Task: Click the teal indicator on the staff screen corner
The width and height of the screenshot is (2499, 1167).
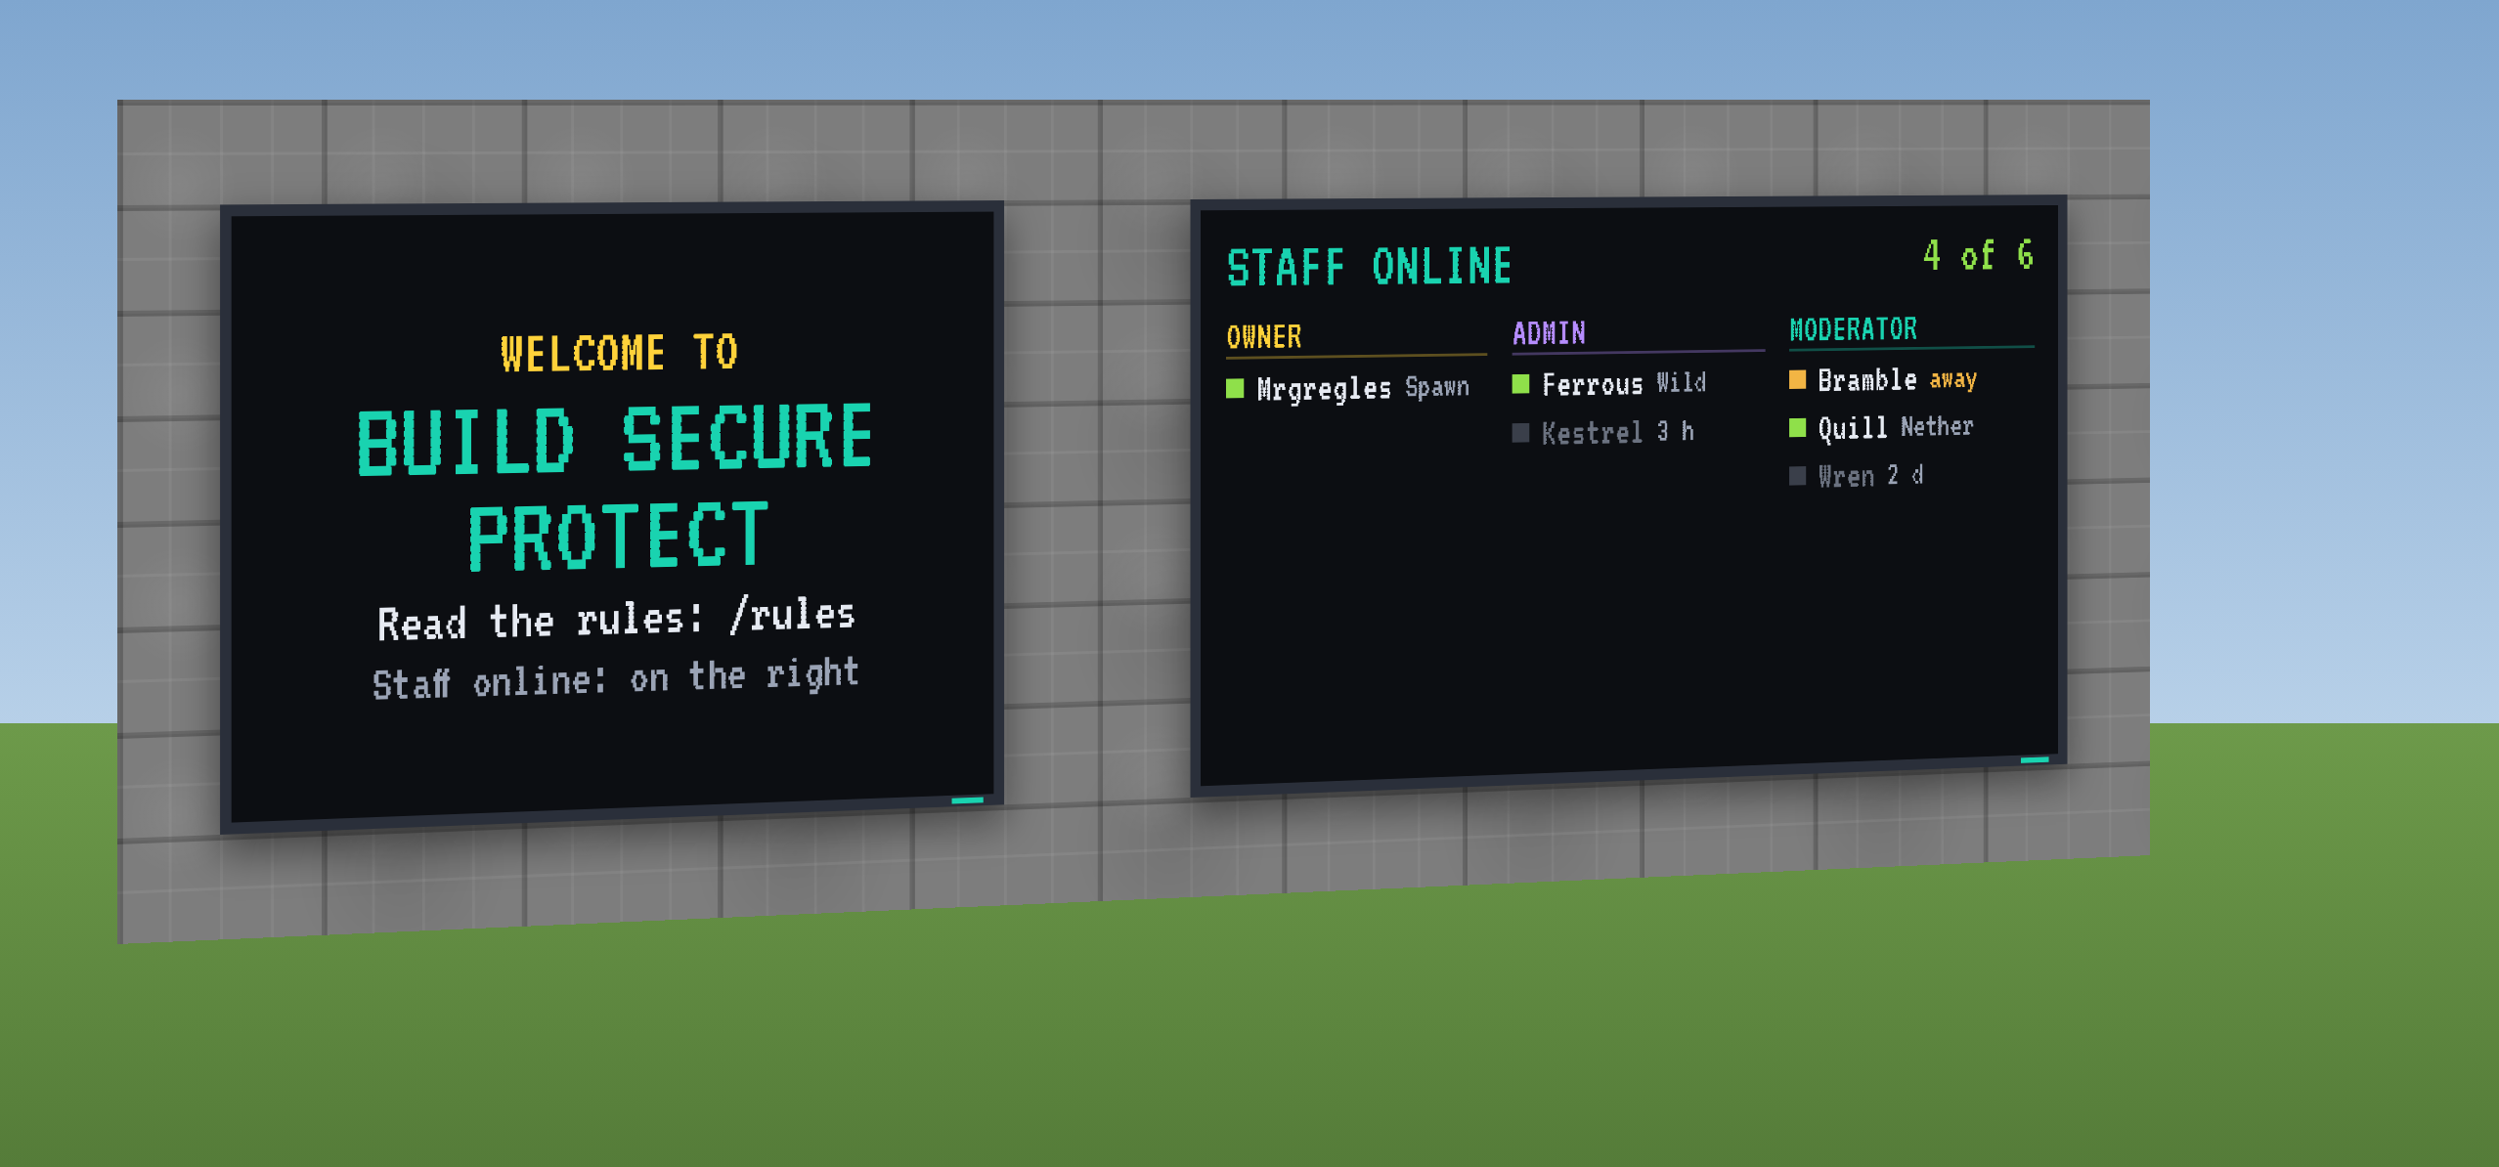Action: [x=2035, y=759]
